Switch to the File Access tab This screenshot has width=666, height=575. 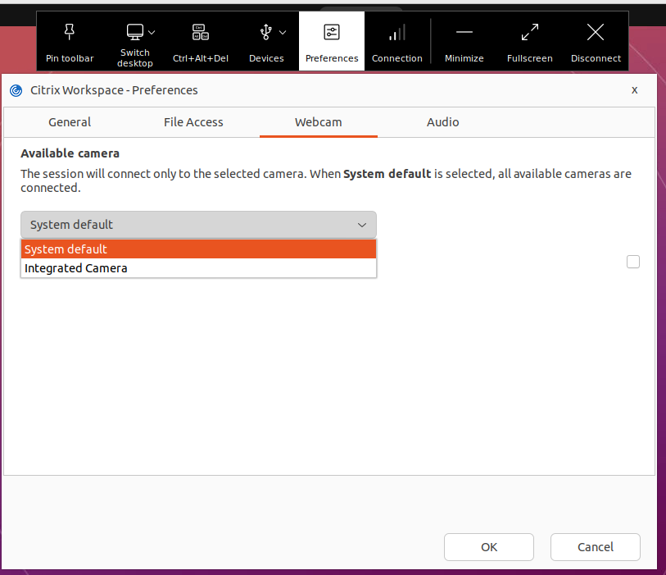coord(193,122)
